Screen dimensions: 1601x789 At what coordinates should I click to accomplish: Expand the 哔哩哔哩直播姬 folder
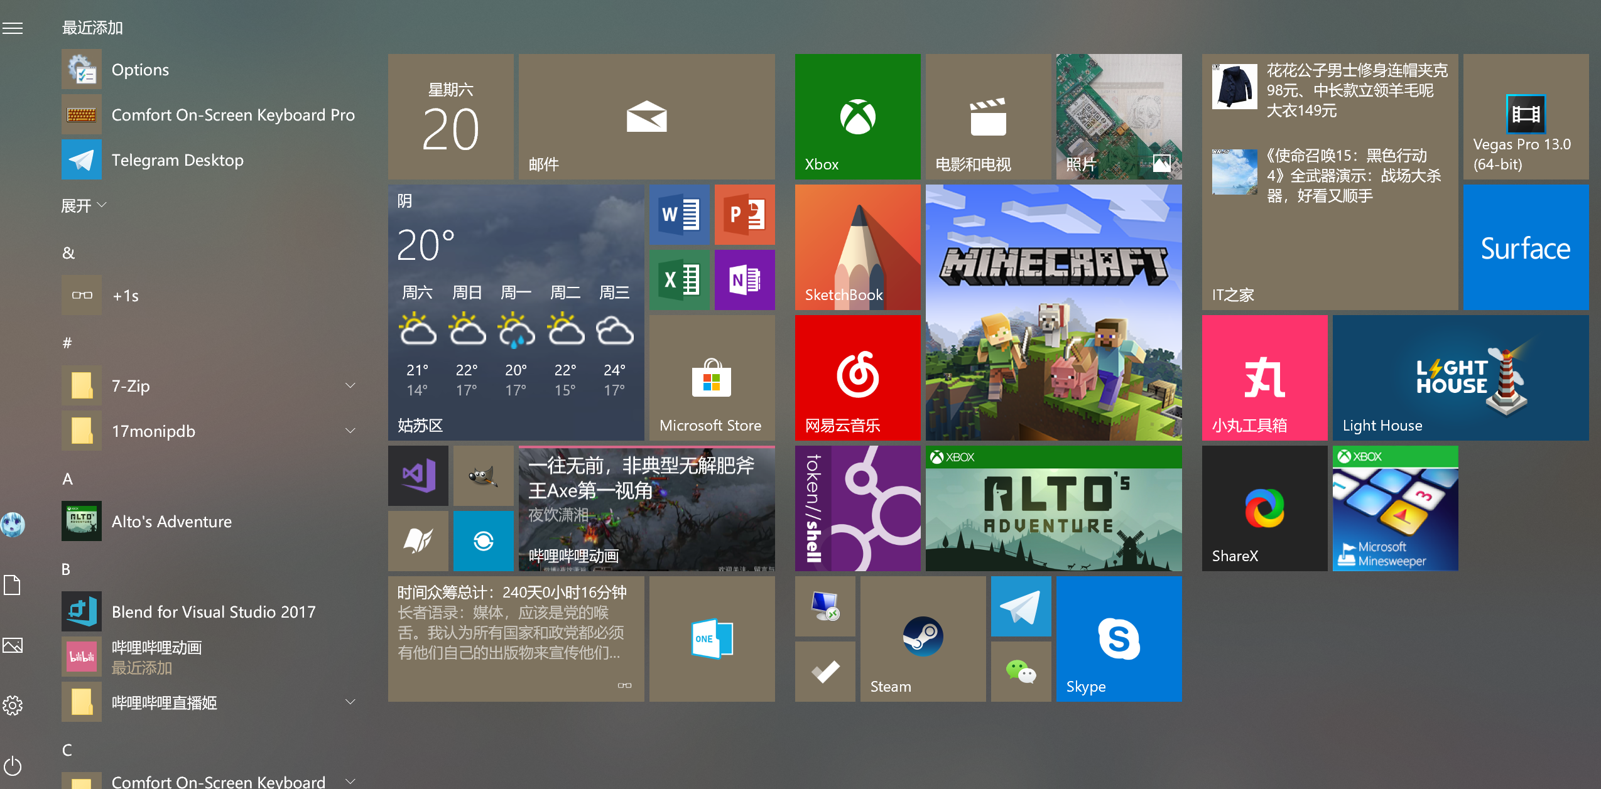point(209,702)
